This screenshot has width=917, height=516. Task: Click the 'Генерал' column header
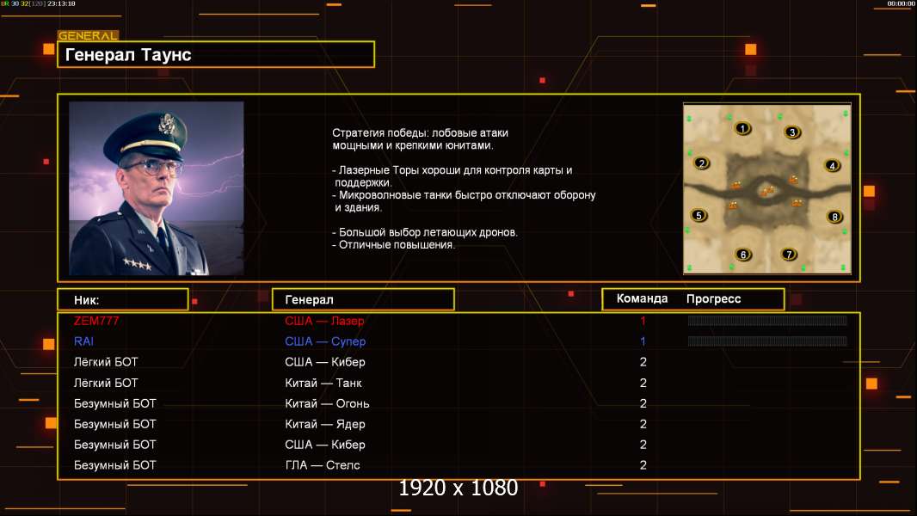click(363, 300)
